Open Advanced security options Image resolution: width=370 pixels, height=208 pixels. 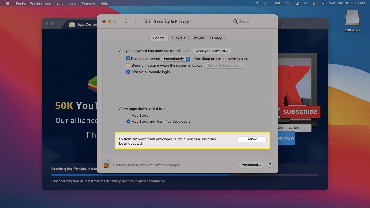(251, 165)
